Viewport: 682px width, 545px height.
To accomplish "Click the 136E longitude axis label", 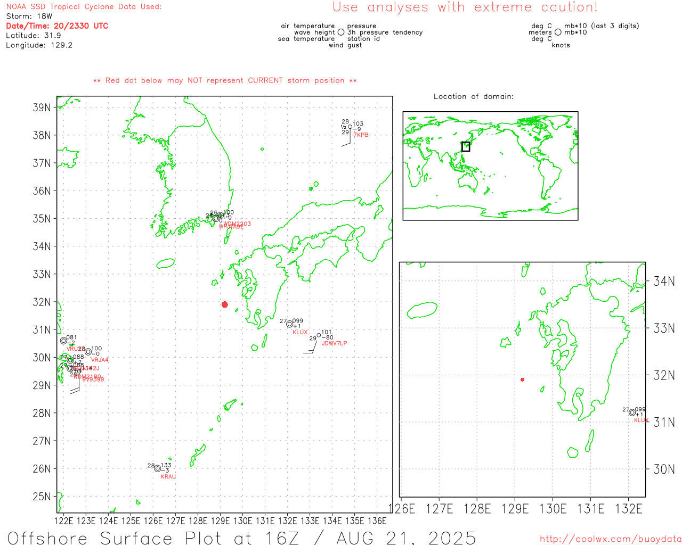I will coord(377,521).
